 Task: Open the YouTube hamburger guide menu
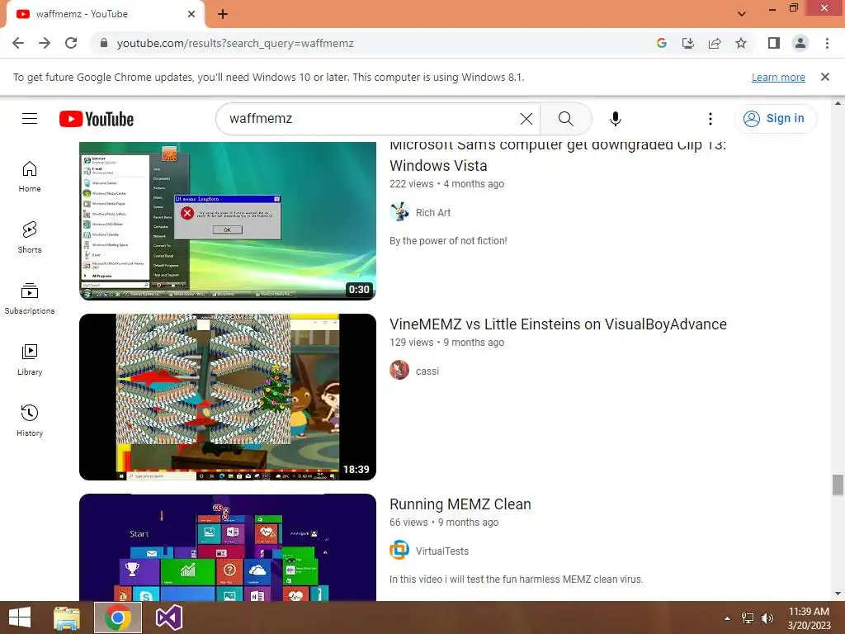click(x=30, y=119)
